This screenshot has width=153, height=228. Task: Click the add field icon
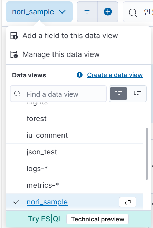point(14,36)
